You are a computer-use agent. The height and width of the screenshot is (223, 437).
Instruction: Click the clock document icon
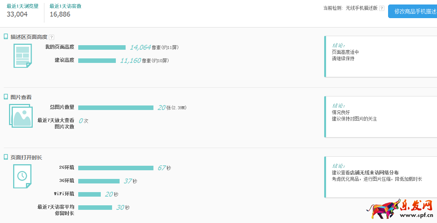(x=22, y=176)
